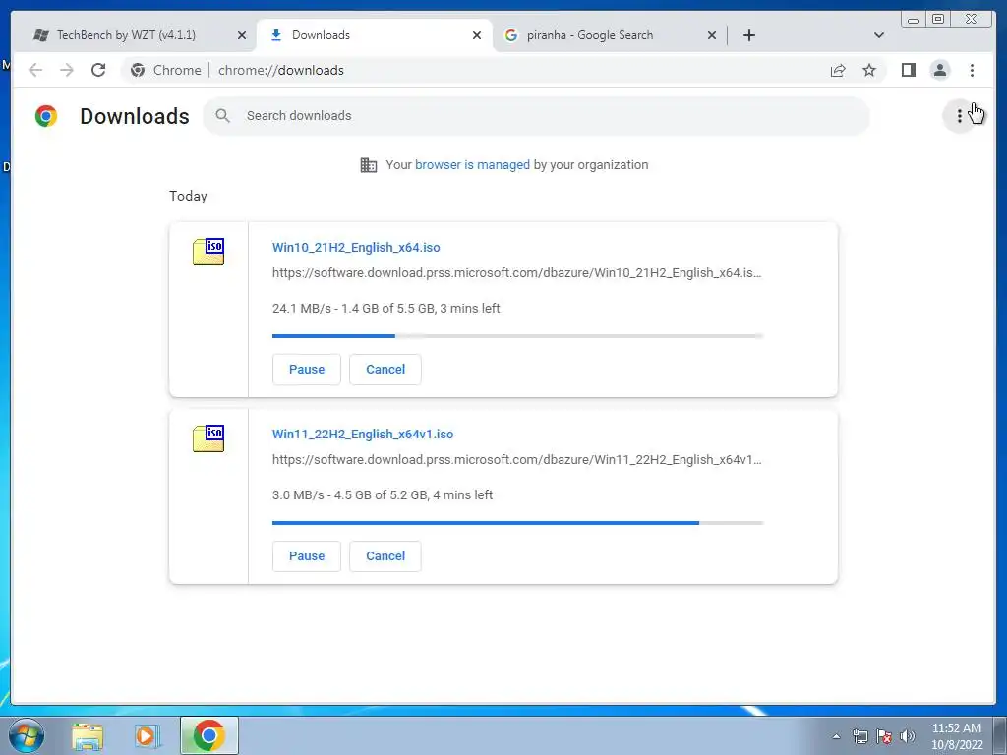Image resolution: width=1007 pixels, height=755 pixels.
Task: Open Chrome's main three-dot menu
Action: click(x=972, y=70)
